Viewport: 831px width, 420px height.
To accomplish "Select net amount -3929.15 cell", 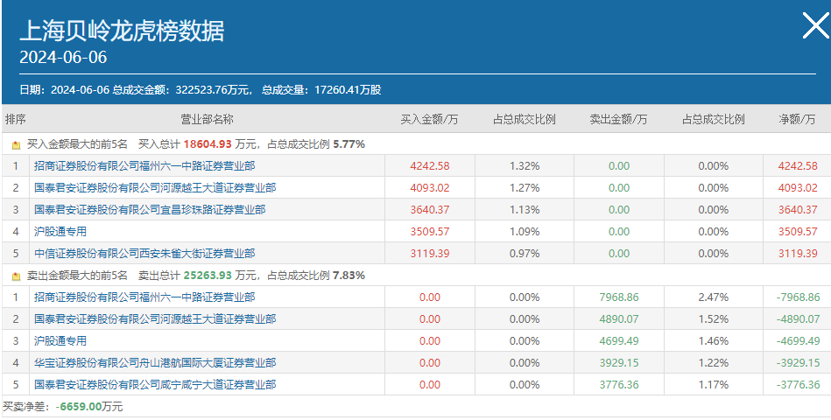I will click(798, 363).
